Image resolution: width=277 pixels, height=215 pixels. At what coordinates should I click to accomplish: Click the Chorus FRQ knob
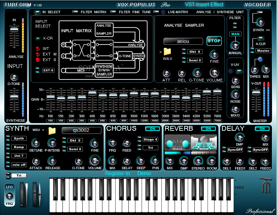pos(112,143)
